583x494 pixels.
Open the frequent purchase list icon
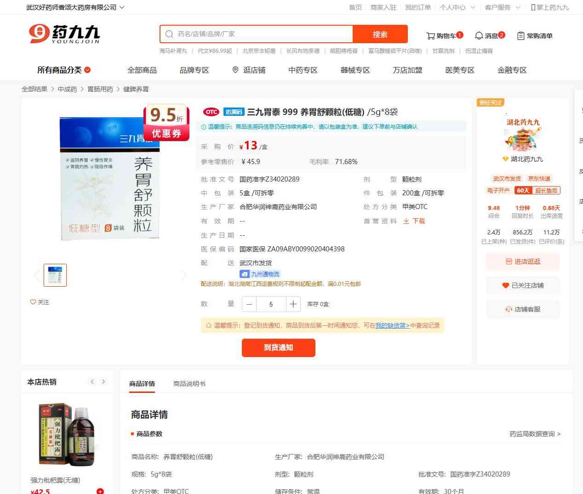[x=521, y=36]
